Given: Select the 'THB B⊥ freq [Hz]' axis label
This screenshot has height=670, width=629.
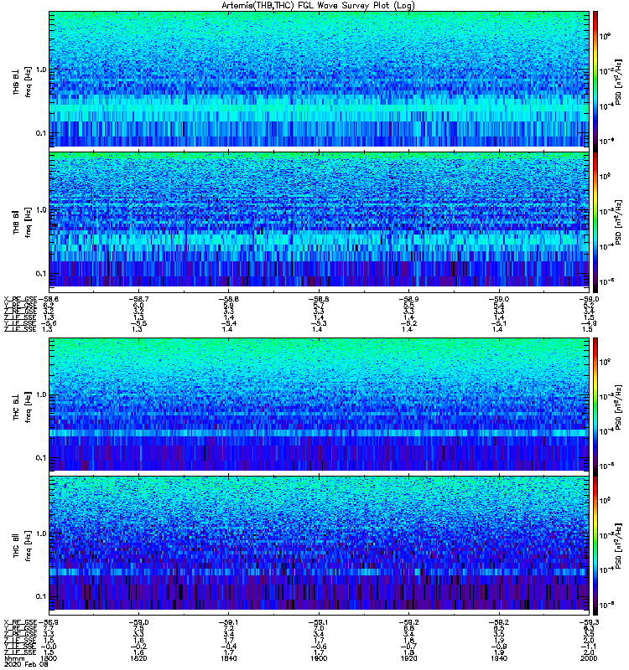Looking at the screenshot, I should pyautogui.click(x=23, y=81).
